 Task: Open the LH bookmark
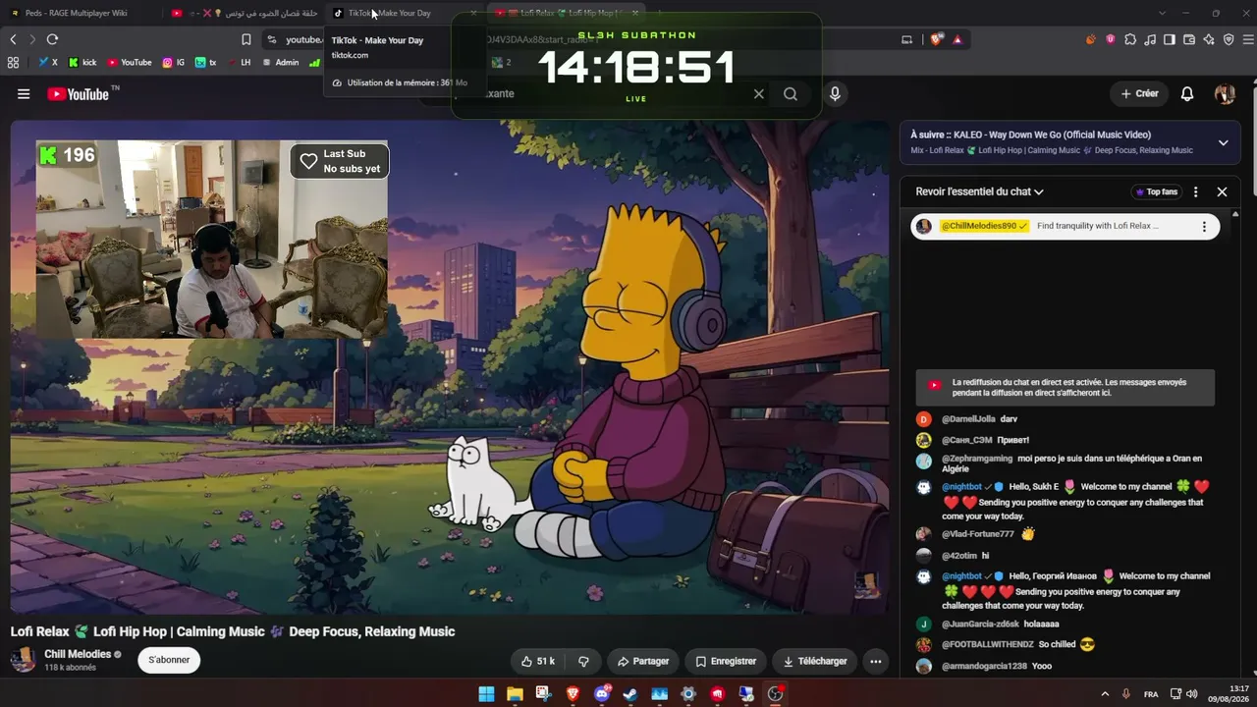tap(239, 62)
